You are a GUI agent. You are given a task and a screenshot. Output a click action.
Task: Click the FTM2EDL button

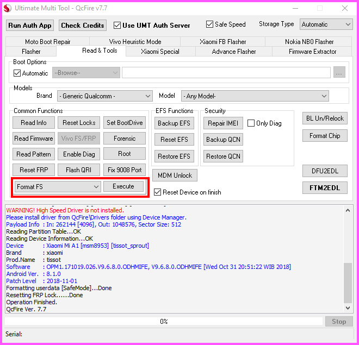[325, 187]
